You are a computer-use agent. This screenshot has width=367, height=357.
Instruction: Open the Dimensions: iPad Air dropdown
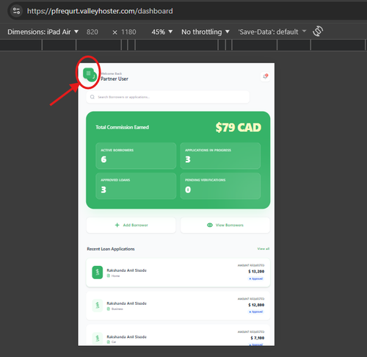point(43,32)
